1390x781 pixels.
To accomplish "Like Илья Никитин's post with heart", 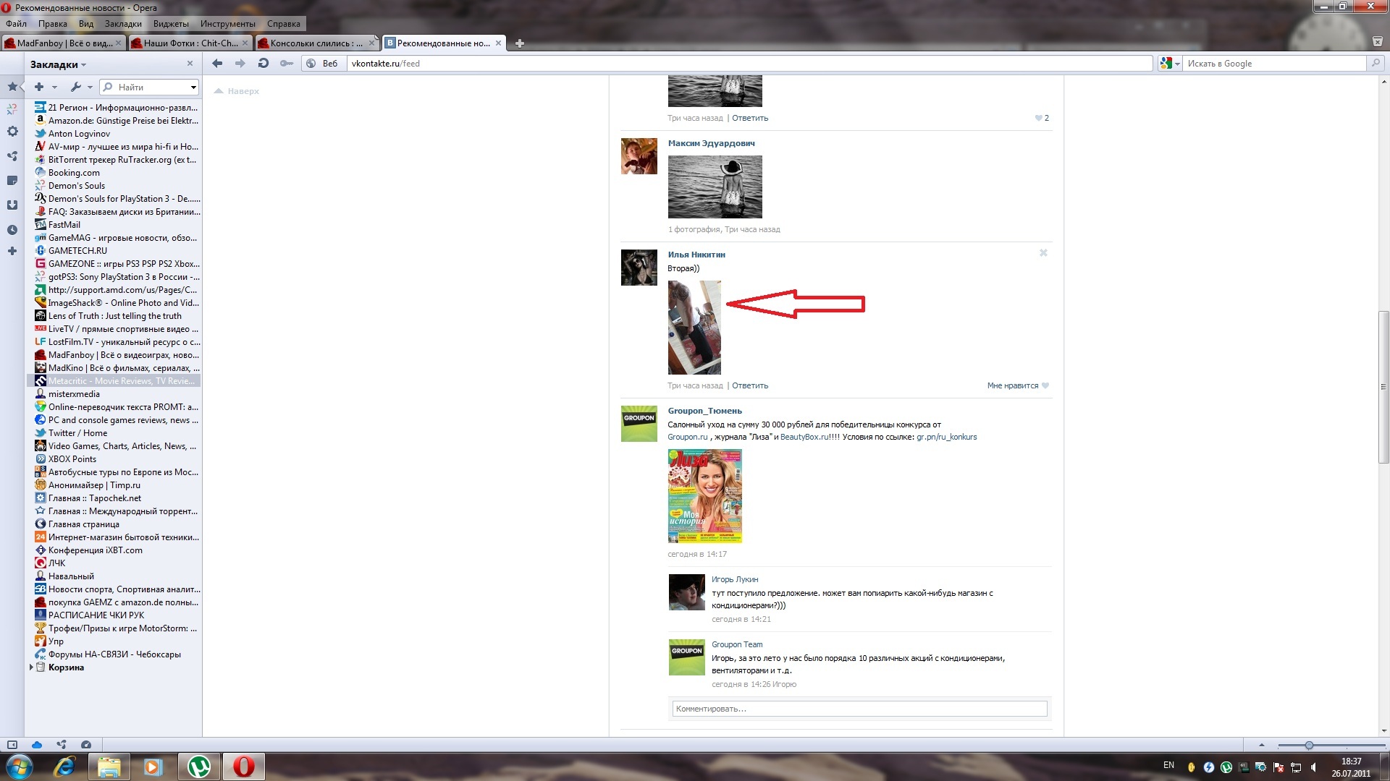I will tap(1045, 385).
